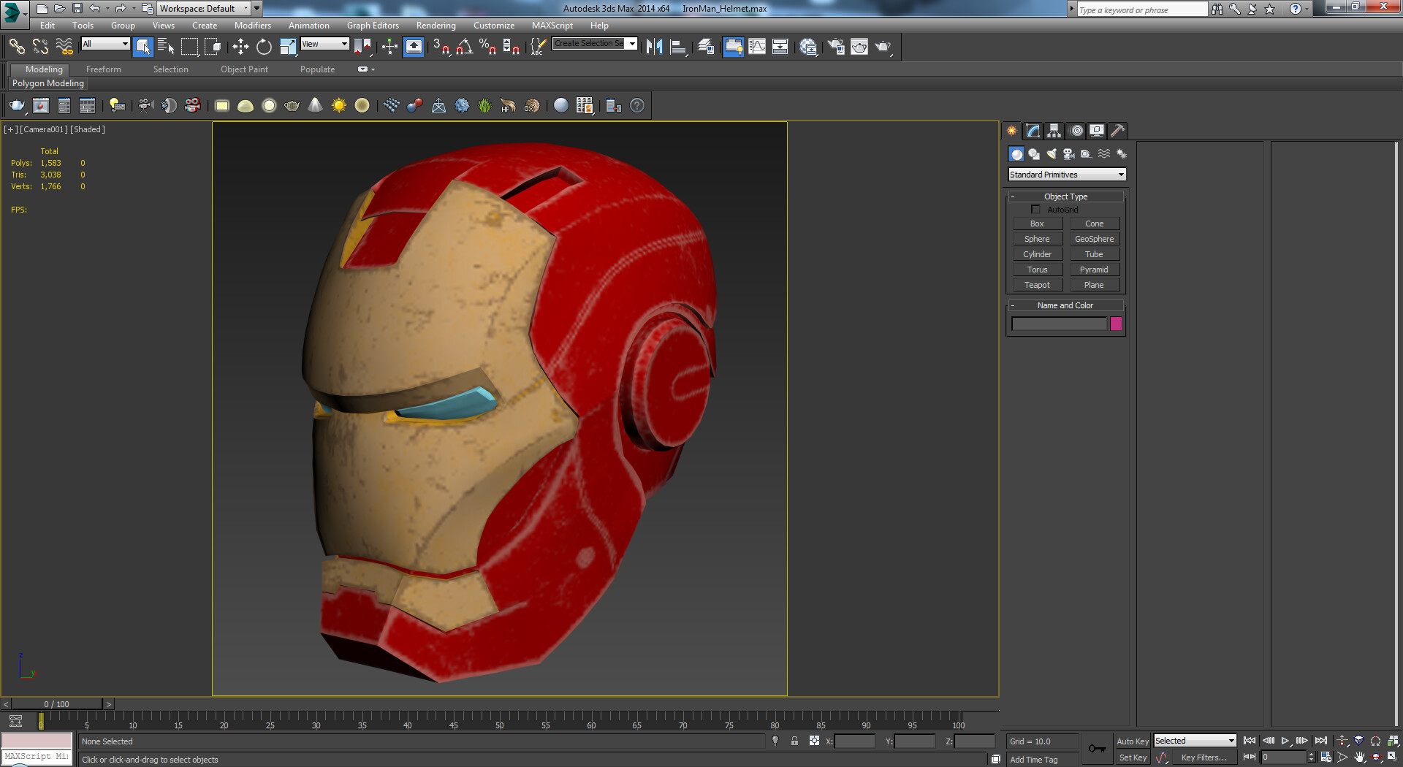Open the All selection filter dropdown
Screen dimensions: 1403x767
105,44
